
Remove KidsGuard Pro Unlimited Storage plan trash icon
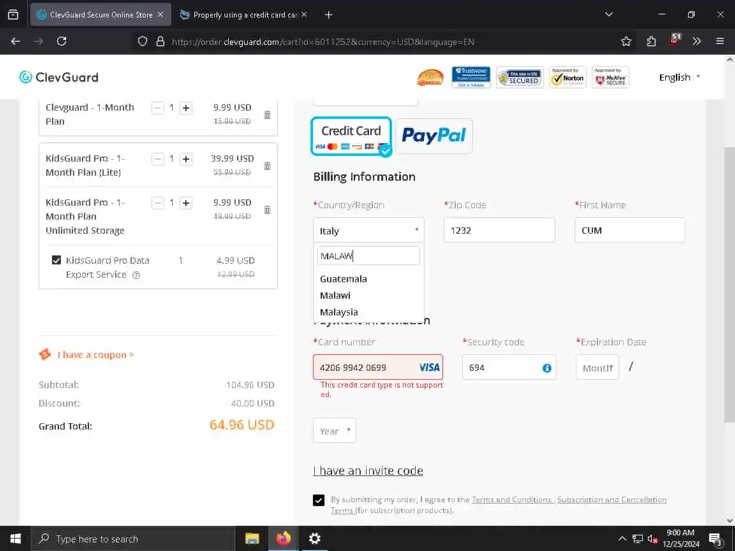click(267, 209)
